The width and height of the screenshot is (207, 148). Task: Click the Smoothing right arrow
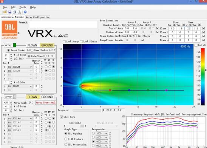(86, 126)
